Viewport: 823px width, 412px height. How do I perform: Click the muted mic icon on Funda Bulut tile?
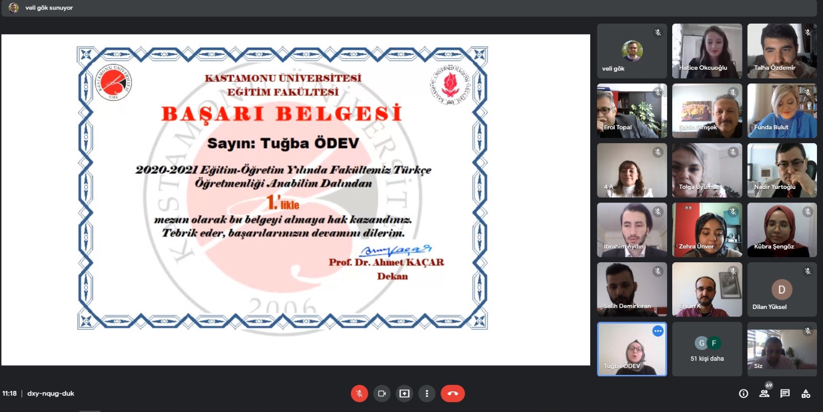[x=807, y=92]
